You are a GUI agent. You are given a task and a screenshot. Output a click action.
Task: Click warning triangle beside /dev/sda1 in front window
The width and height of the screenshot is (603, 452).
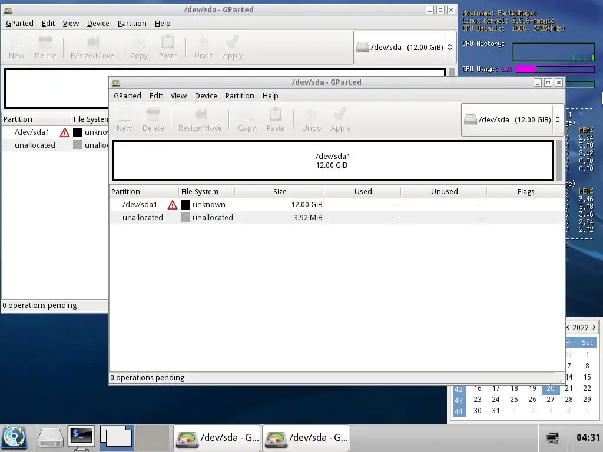173,205
